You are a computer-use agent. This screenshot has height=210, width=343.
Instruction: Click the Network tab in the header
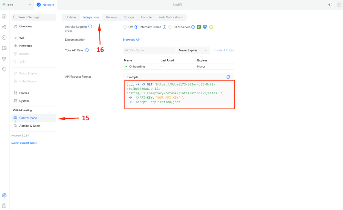[45, 5]
